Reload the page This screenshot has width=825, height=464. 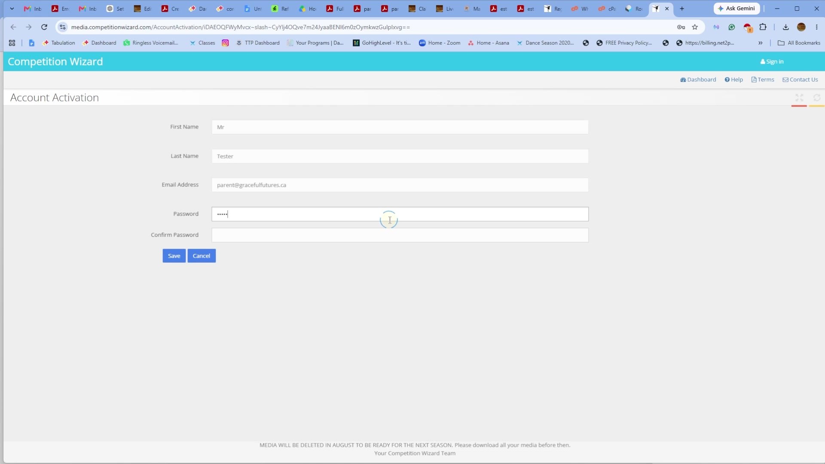44,27
